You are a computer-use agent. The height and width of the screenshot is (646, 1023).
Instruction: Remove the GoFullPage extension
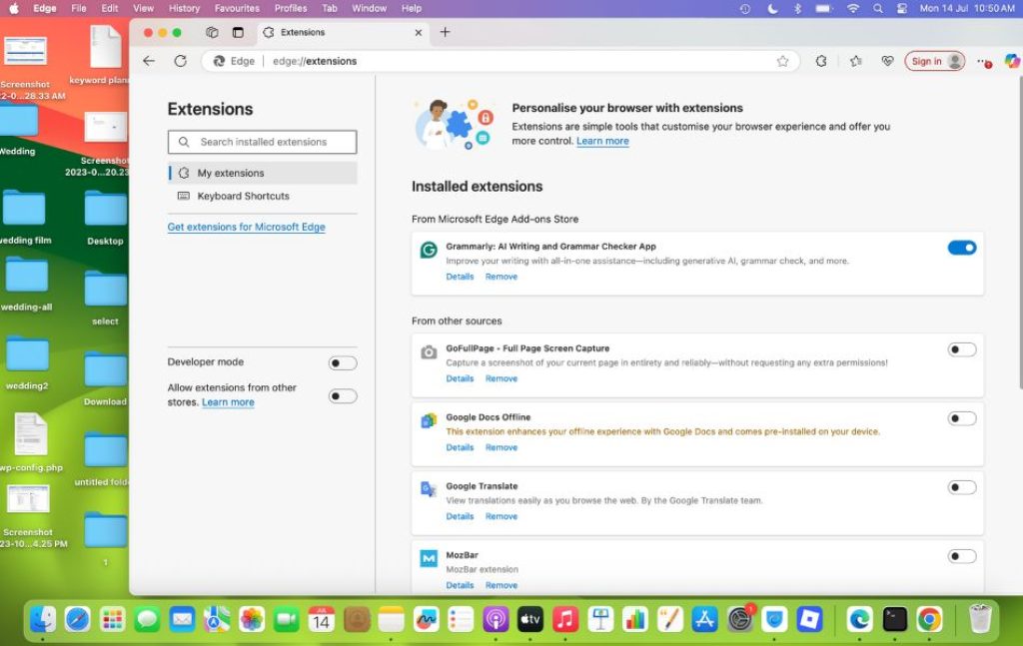[502, 378]
